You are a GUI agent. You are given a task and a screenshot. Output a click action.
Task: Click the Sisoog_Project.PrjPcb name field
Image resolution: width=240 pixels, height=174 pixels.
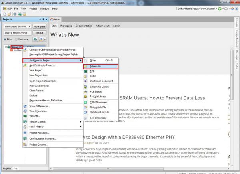point(18,33)
